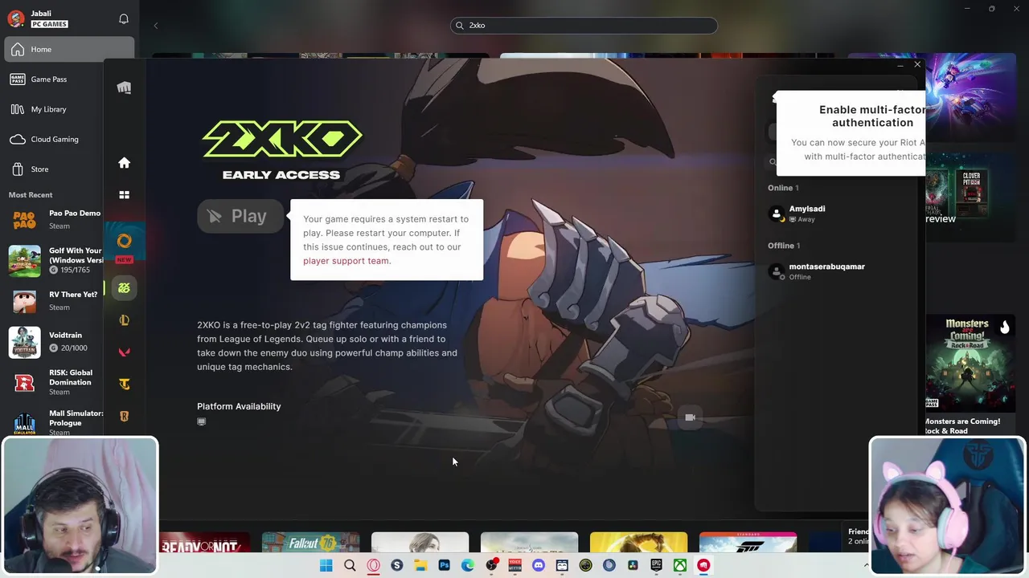Select friend Amylsadi in online list

point(836,214)
